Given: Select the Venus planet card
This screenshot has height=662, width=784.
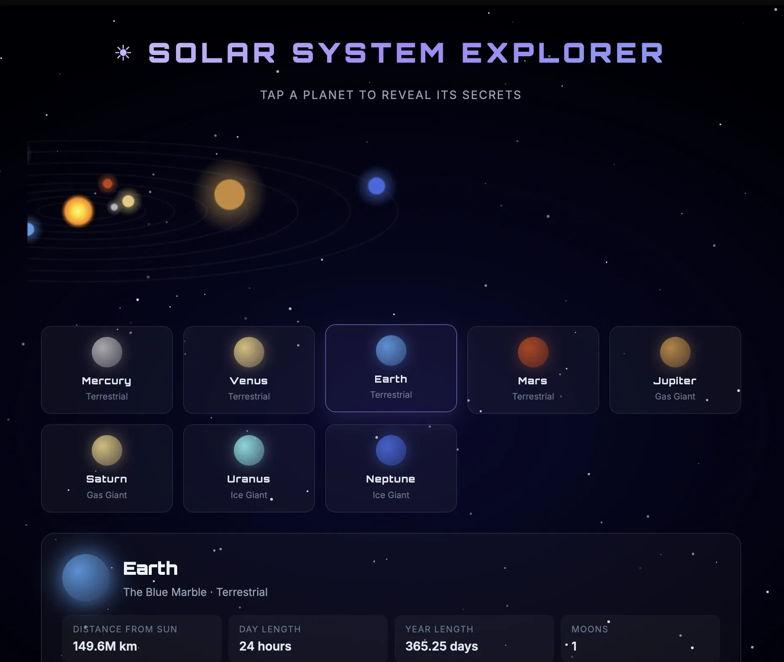Looking at the screenshot, I should coord(249,370).
